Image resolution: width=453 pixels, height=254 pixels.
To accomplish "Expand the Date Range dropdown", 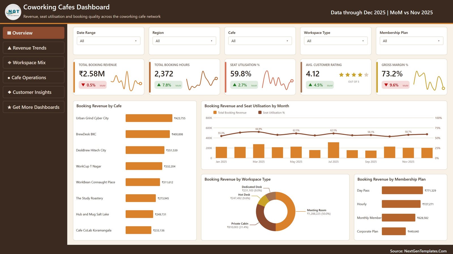I will tap(108, 41).
